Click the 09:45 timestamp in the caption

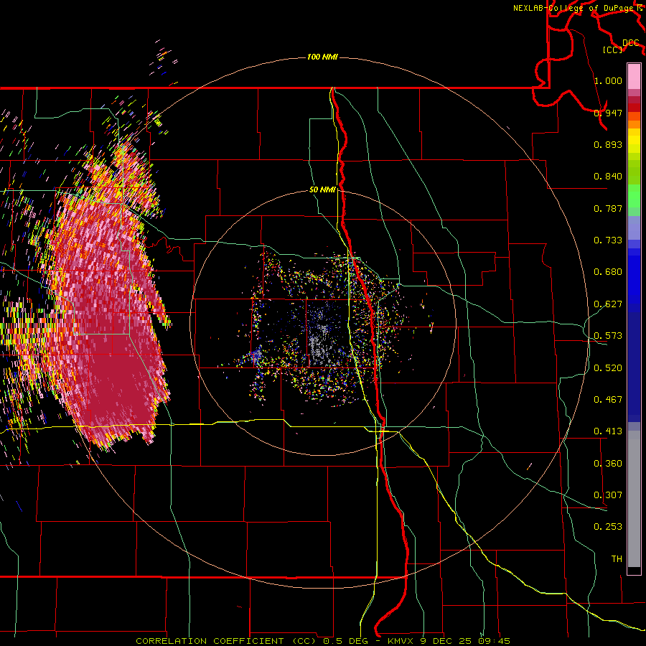point(495,641)
